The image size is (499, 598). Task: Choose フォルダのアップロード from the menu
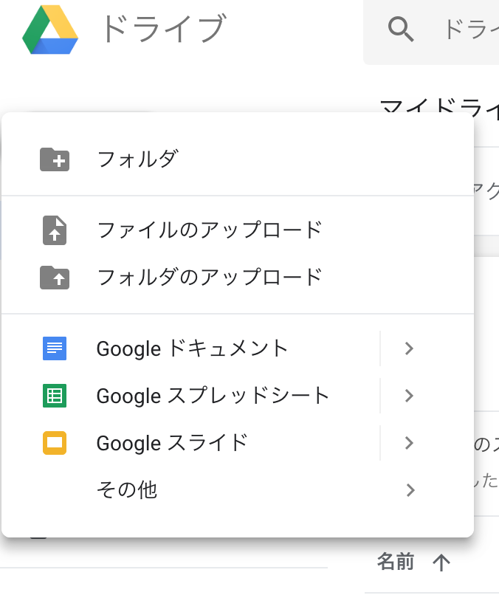tap(210, 278)
